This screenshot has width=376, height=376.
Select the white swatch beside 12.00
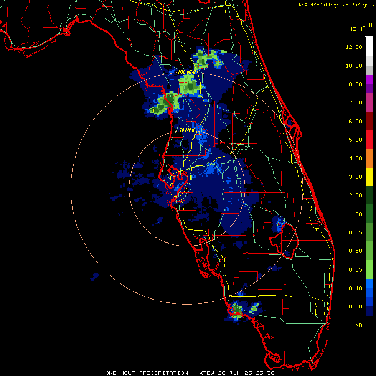369,46
